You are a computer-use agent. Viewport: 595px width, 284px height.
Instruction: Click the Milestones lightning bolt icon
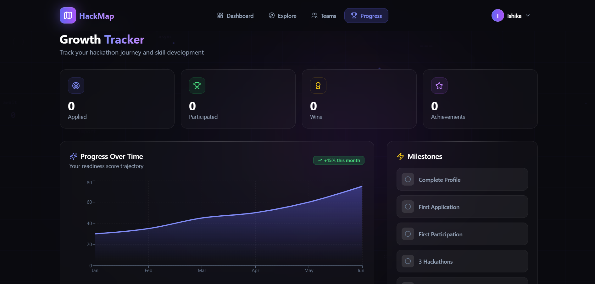(400, 156)
